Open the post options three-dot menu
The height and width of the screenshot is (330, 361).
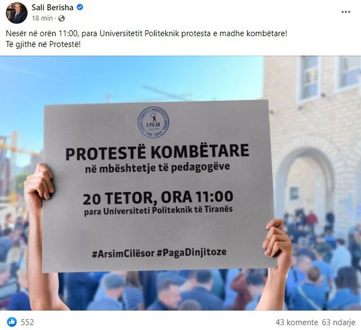point(346,12)
